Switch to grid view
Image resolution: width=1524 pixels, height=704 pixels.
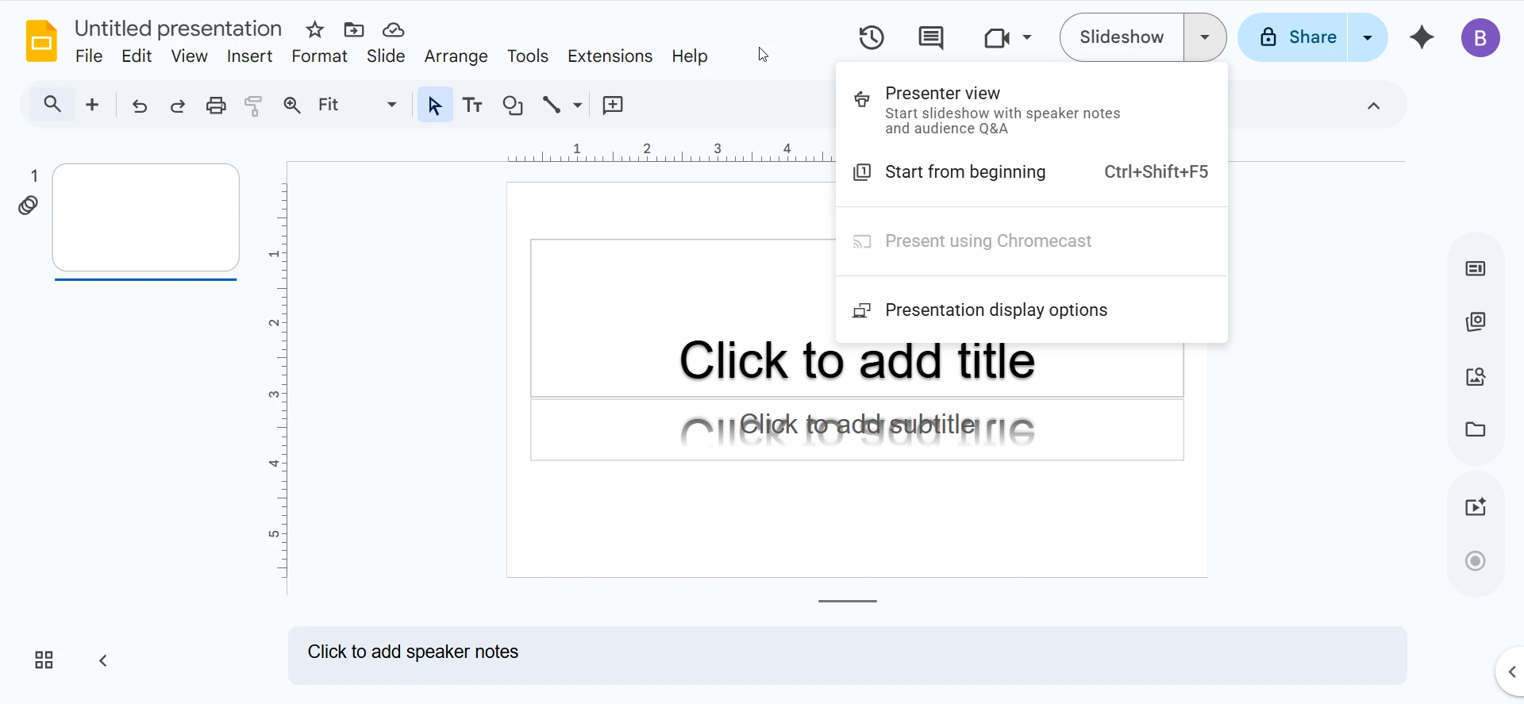click(x=44, y=660)
